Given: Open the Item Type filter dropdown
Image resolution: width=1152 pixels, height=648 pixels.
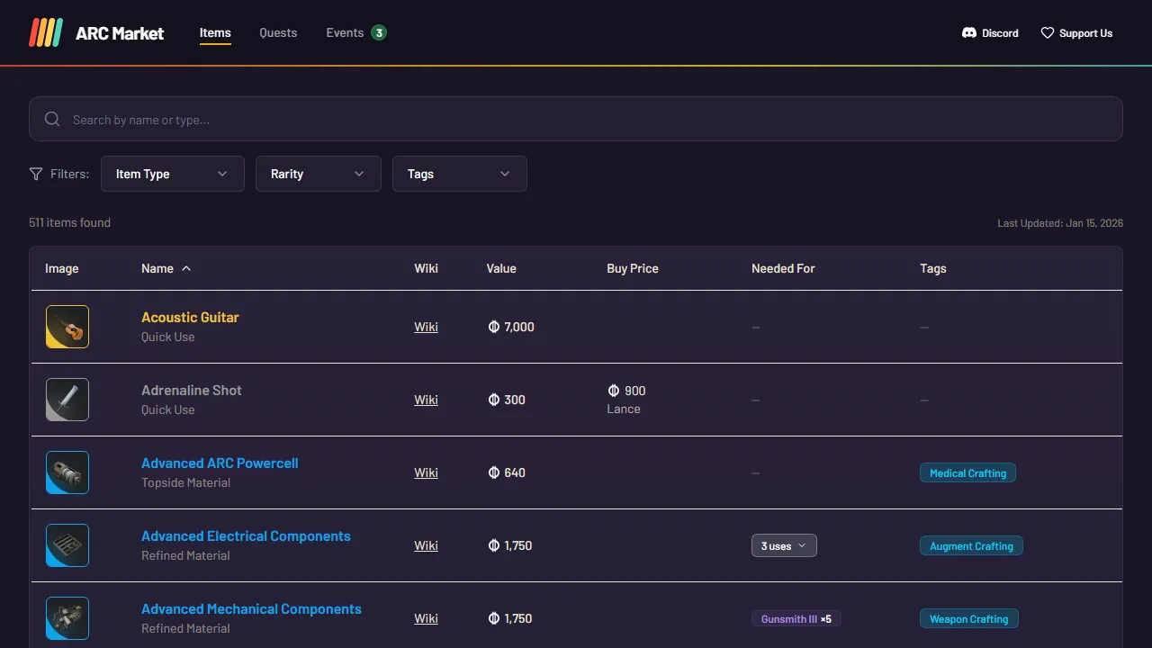Looking at the screenshot, I should 172,174.
